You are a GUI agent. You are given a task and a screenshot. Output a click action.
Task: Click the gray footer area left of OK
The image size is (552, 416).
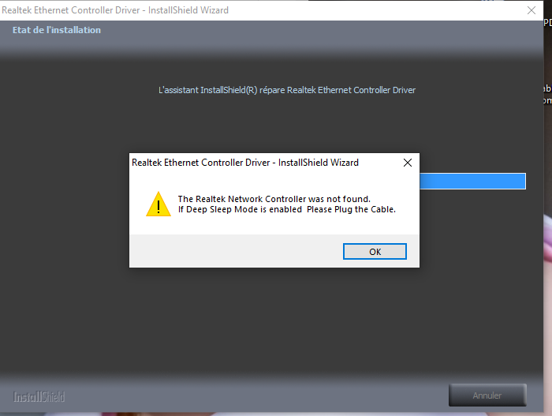click(x=236, y=251)
